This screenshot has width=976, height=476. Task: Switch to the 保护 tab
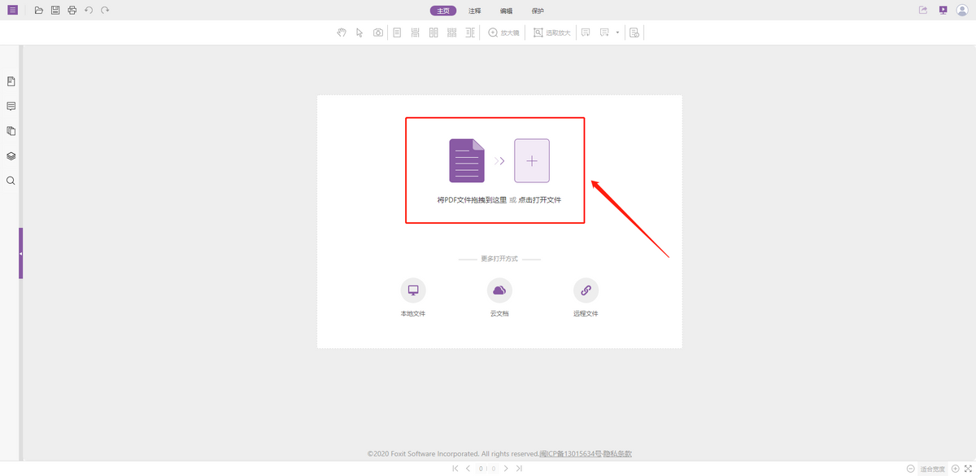pyautogui.click(x=538, y=11)
